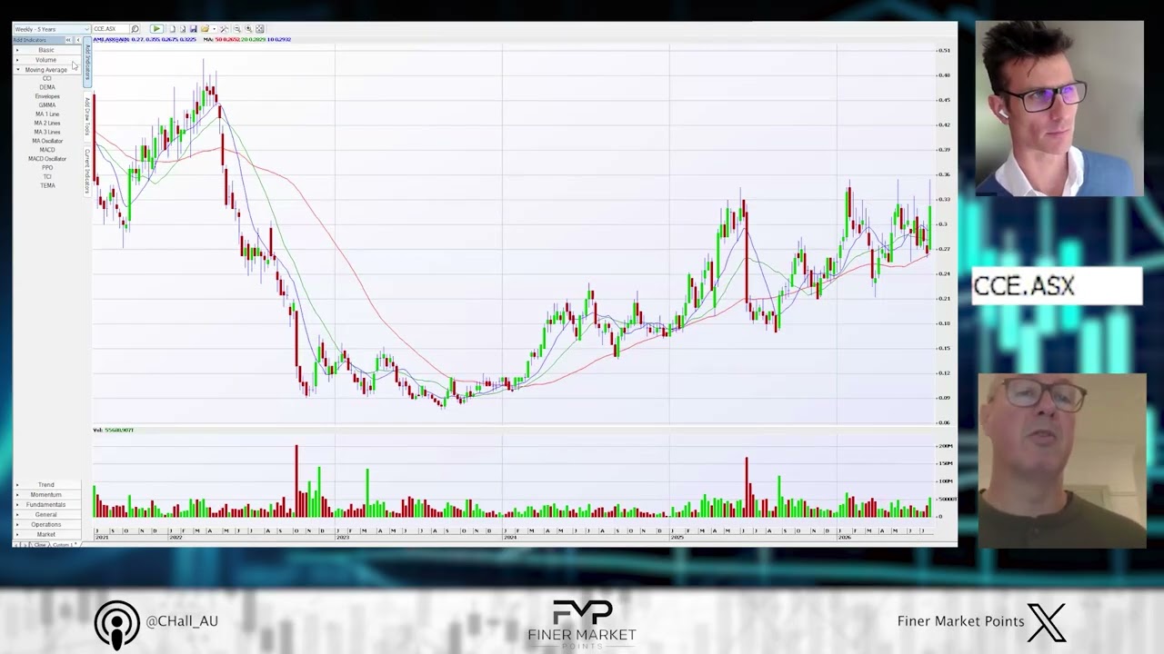Click the open folder icon

pyautogui.click(x=205, y=29)
